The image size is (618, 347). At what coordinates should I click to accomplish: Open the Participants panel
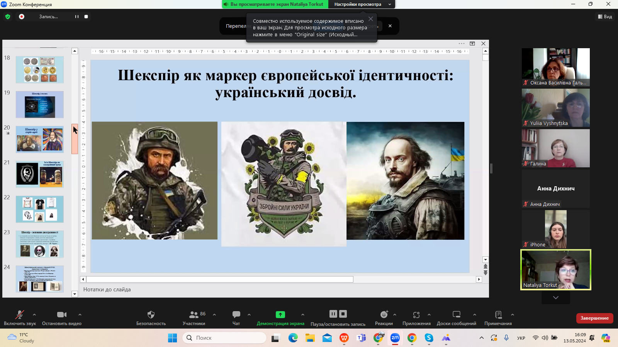click(x=194, y=315)
